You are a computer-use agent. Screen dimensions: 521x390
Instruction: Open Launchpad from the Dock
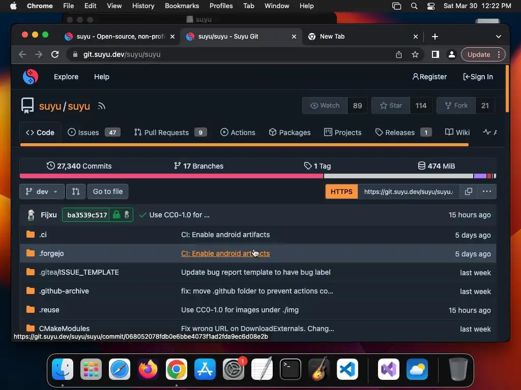(91, 369)
